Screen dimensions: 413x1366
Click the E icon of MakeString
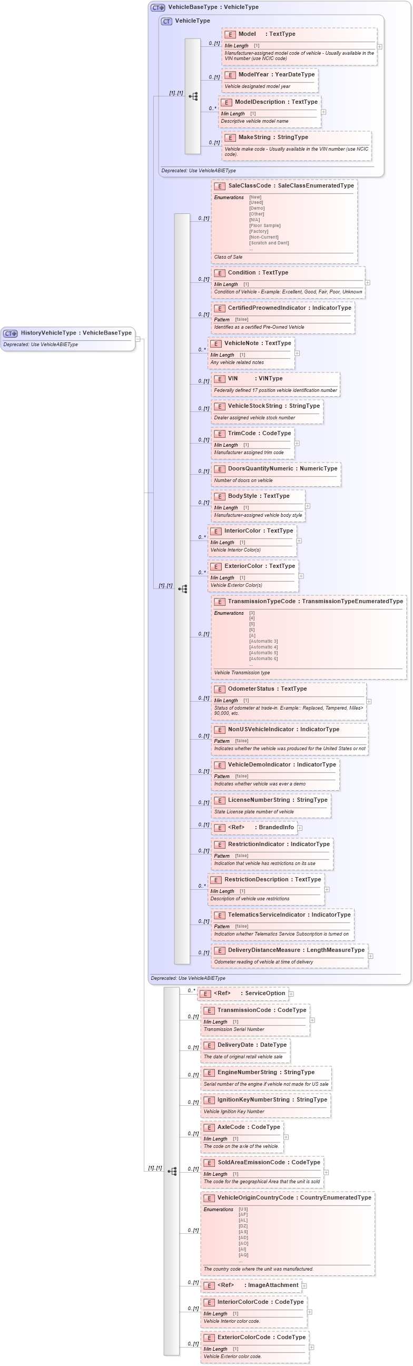coord(230,138)
